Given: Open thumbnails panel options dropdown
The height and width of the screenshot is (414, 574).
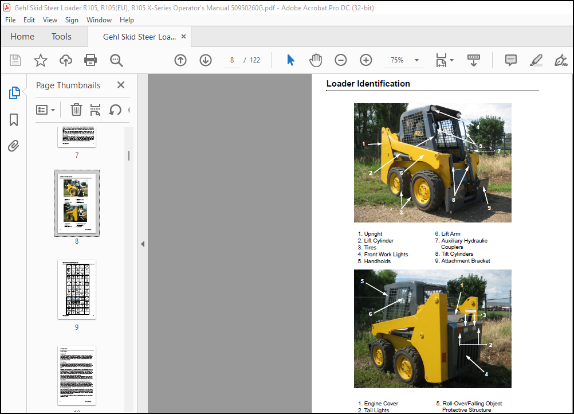Looking at the screenshot, I should click(45, 110).
